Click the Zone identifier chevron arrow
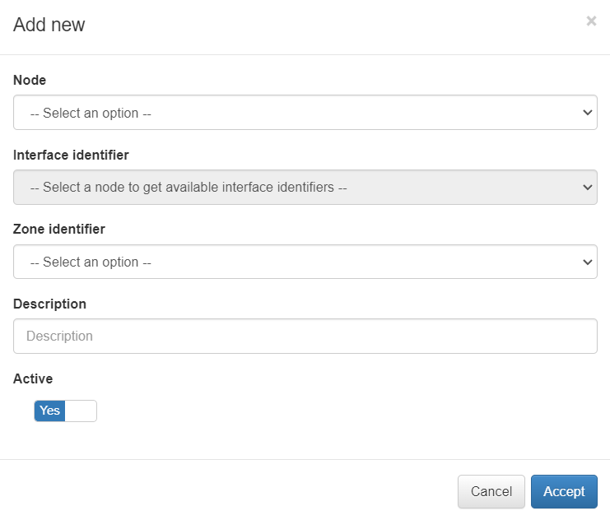This screenshot has height=520, width=610. [587, 262]
